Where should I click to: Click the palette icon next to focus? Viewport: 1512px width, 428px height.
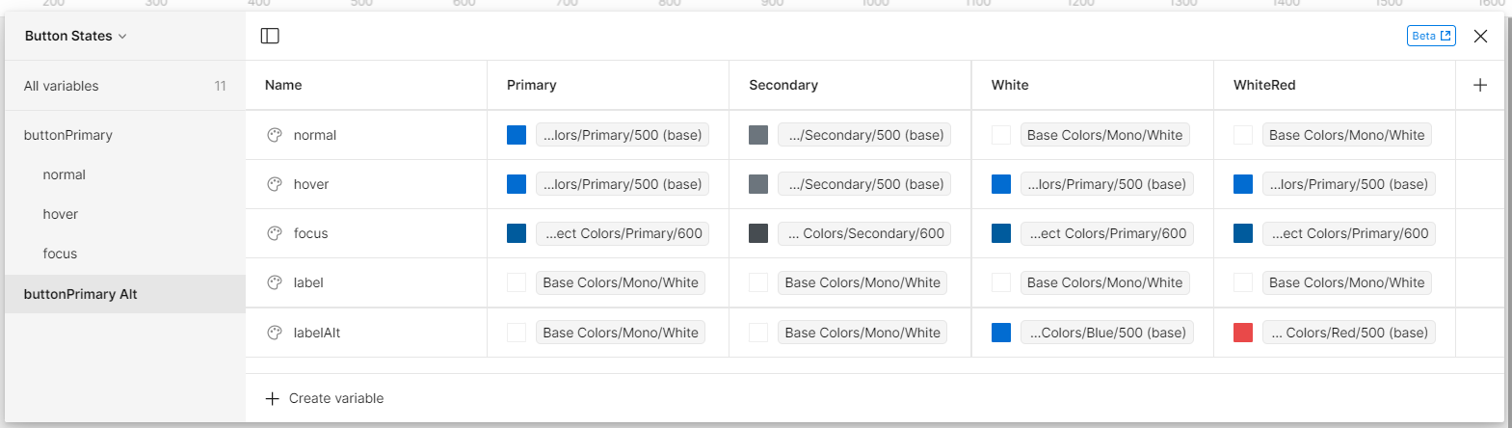click(x=275, y=233)
